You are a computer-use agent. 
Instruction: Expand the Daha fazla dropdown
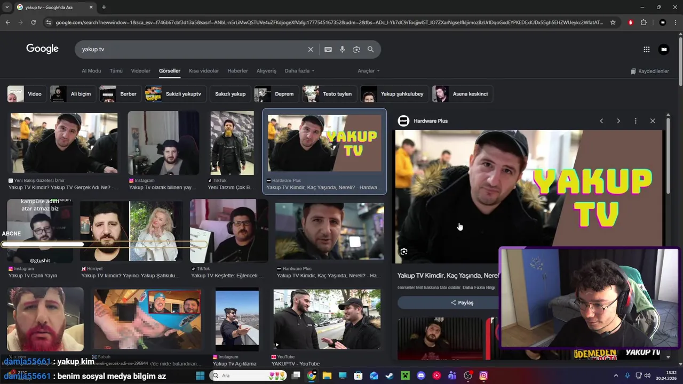pyautogui.click(x=299, y=70)
